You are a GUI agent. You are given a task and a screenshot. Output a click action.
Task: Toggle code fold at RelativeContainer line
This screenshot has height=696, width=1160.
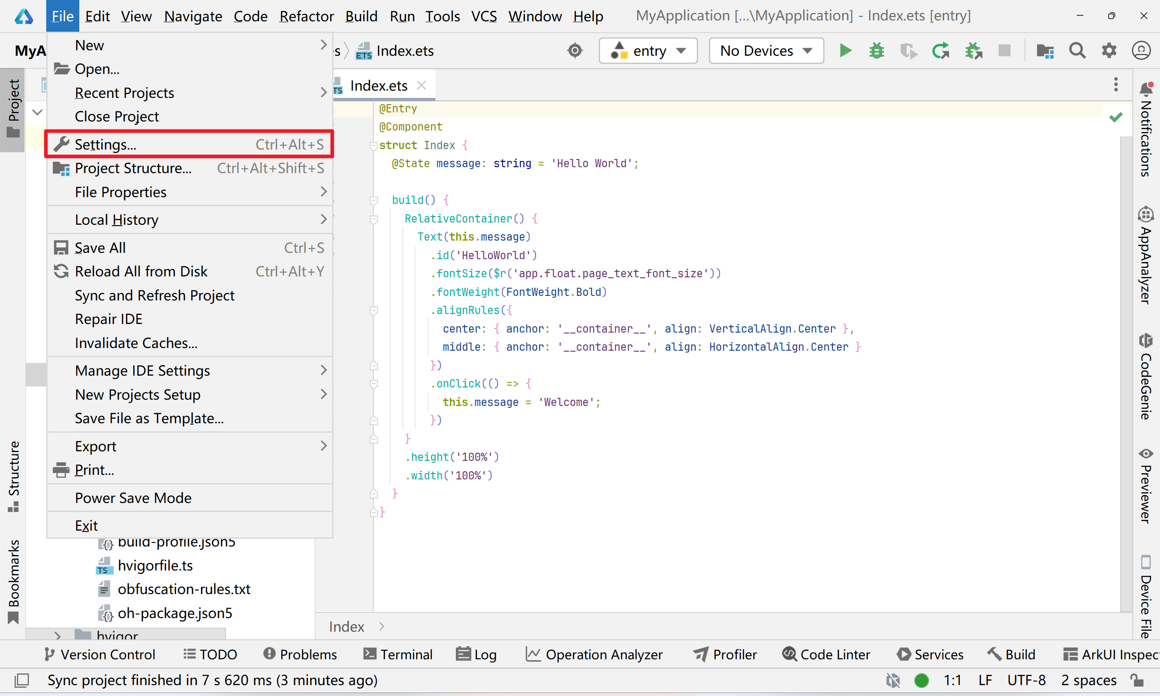coord(374,219)
